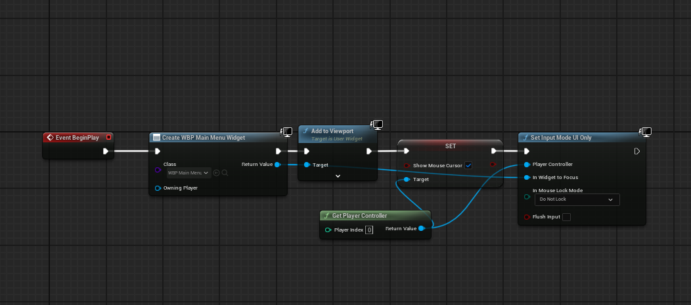Click the Set Input Mode UI Only exec output pin
Screen dimensions: 691x305
click(x=636, y=152)
